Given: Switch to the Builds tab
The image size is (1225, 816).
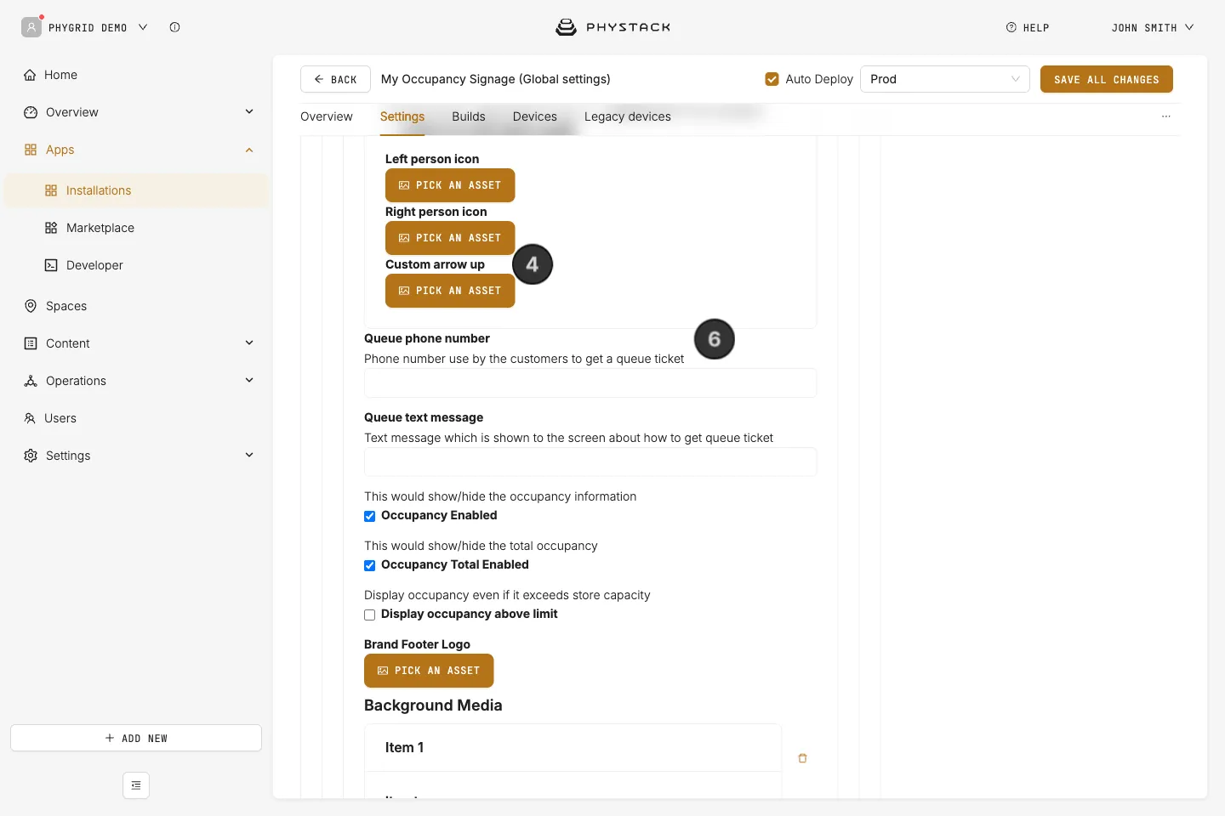Looking at the screenshot, I should click(x=469, y=116).
